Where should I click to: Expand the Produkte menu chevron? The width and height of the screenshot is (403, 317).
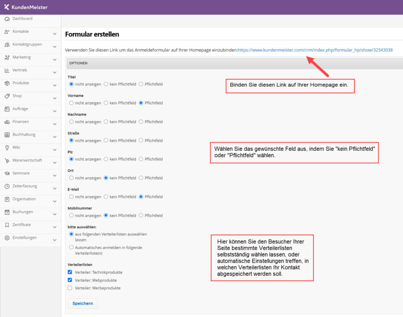point(55,85)
